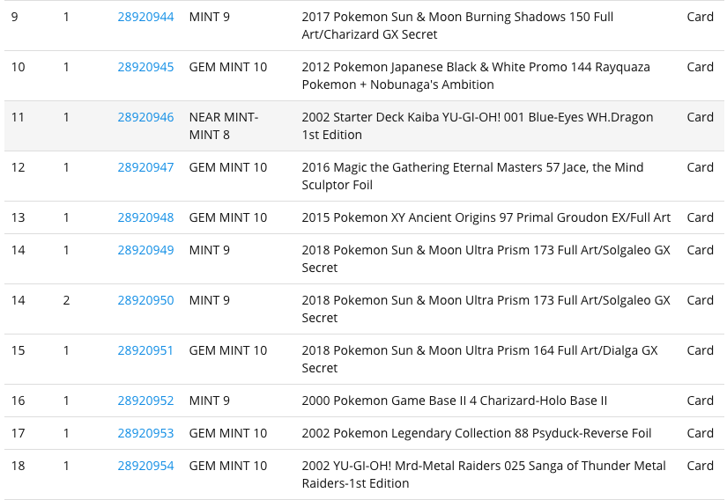This screenshot has height=500, width=727.
Task: Open cert number 28920952 link
Action: pos(145,401)
